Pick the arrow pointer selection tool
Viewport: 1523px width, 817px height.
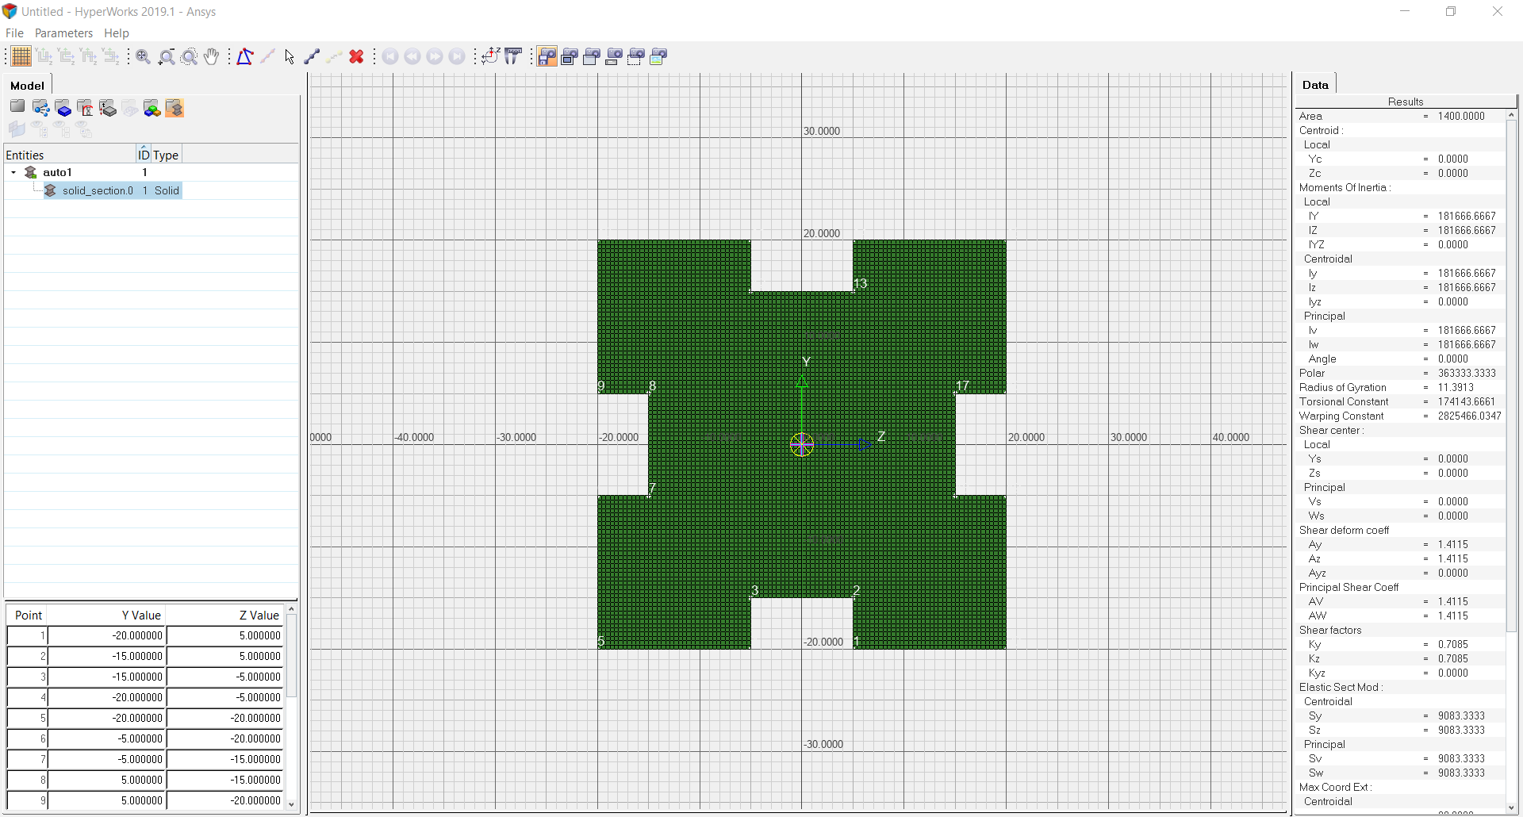(x=290, y=56)
